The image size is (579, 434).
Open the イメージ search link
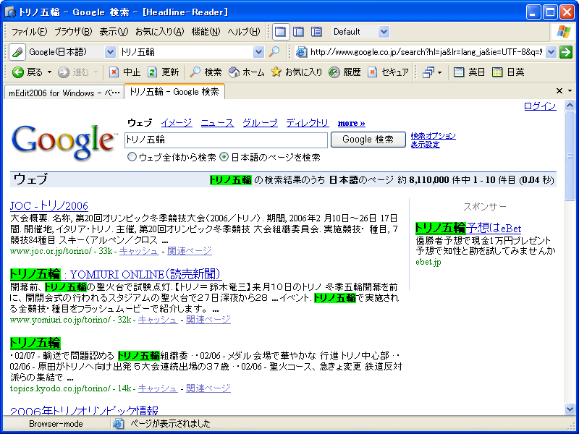(177, 123)
